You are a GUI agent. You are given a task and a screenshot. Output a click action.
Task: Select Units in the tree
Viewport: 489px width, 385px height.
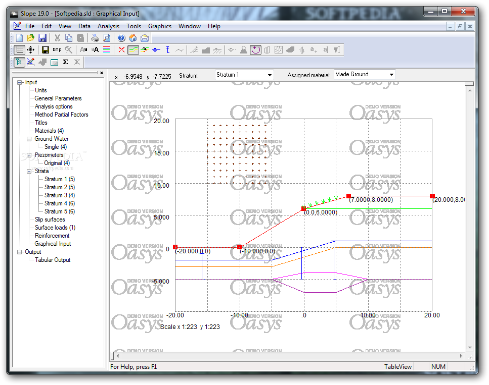click(x=40, y=90)
